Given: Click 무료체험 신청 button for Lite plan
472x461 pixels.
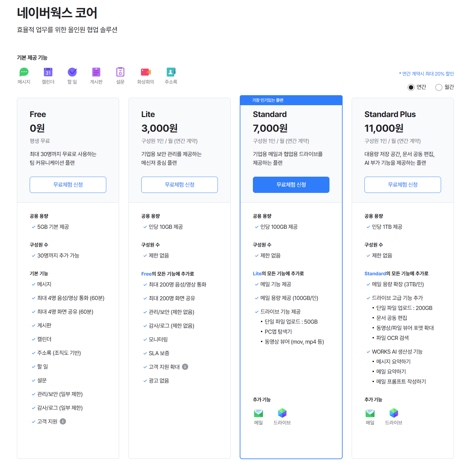Looking at the screenshot, I should (179, 185).
